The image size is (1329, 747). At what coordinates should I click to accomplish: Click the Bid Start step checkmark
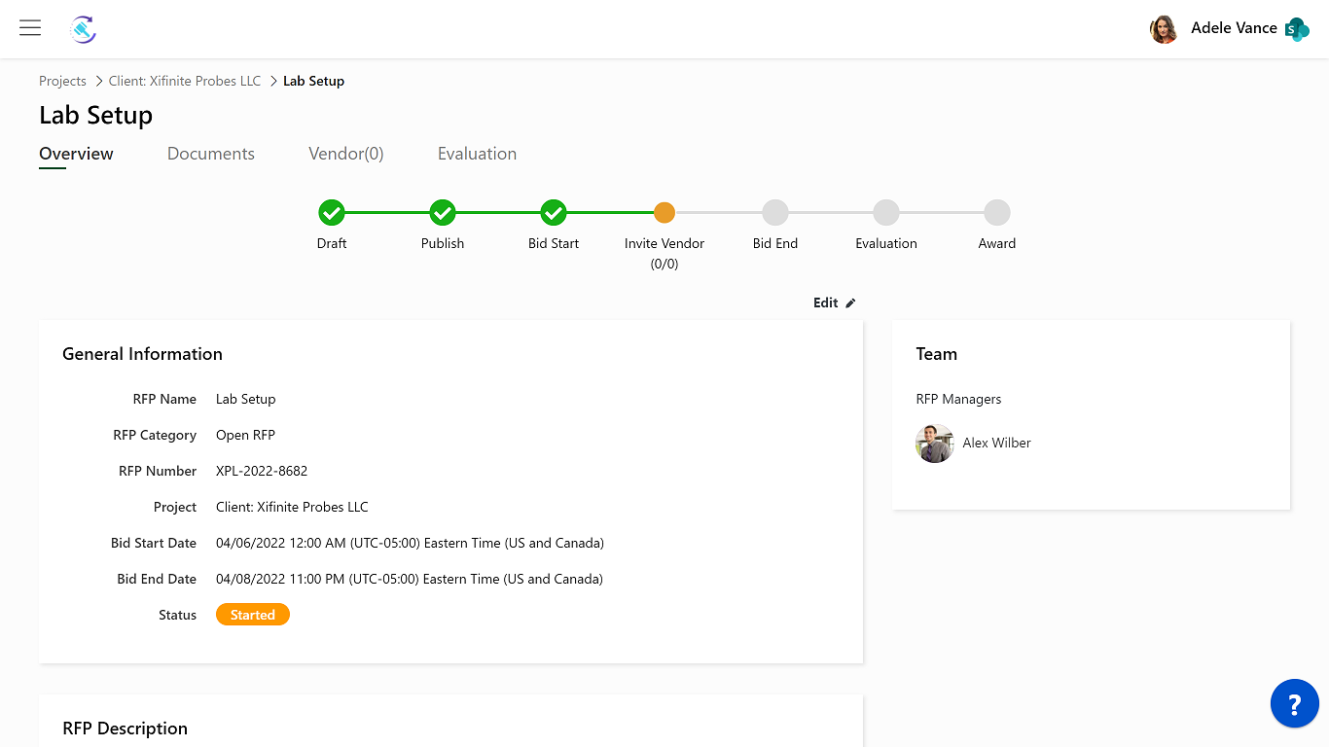[x=554, y=212]
